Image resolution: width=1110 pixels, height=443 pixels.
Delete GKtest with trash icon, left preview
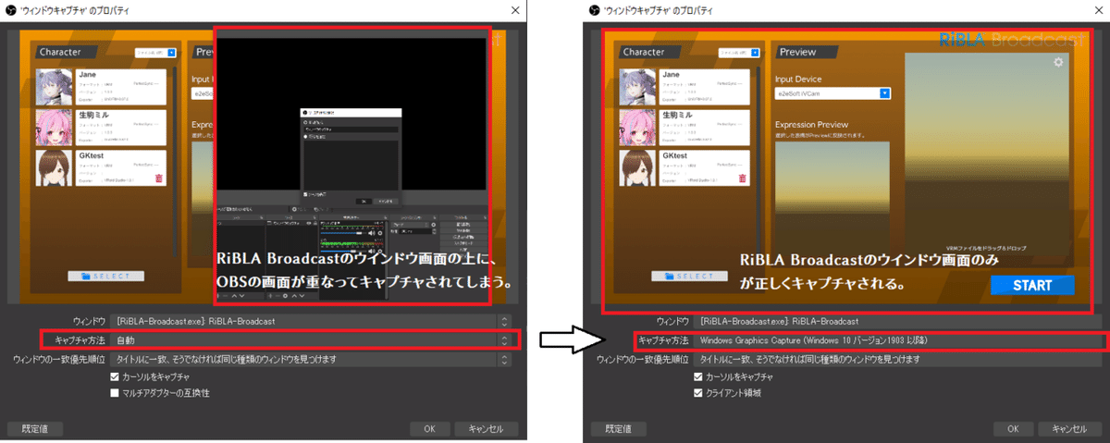click(159, 178)
